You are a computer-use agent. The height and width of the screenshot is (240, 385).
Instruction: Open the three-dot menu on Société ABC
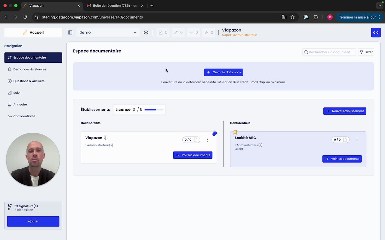(357, 139)
